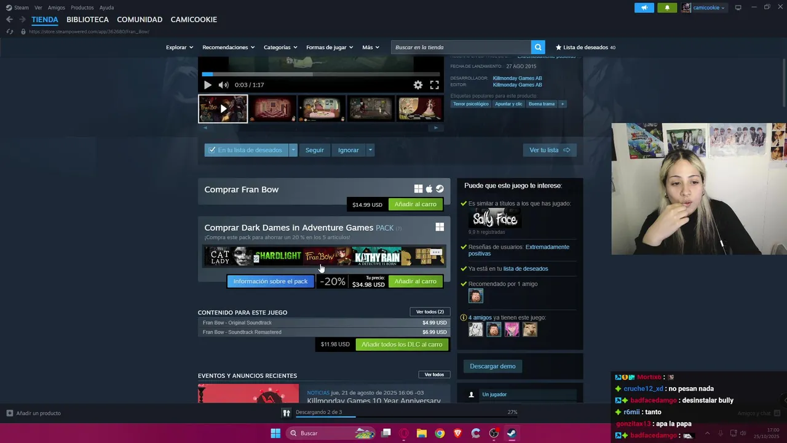Click the Windows platform icon in Comprar Fran Bow
Image resolution: width=787 pixels, height=443 pixels.
418,189
